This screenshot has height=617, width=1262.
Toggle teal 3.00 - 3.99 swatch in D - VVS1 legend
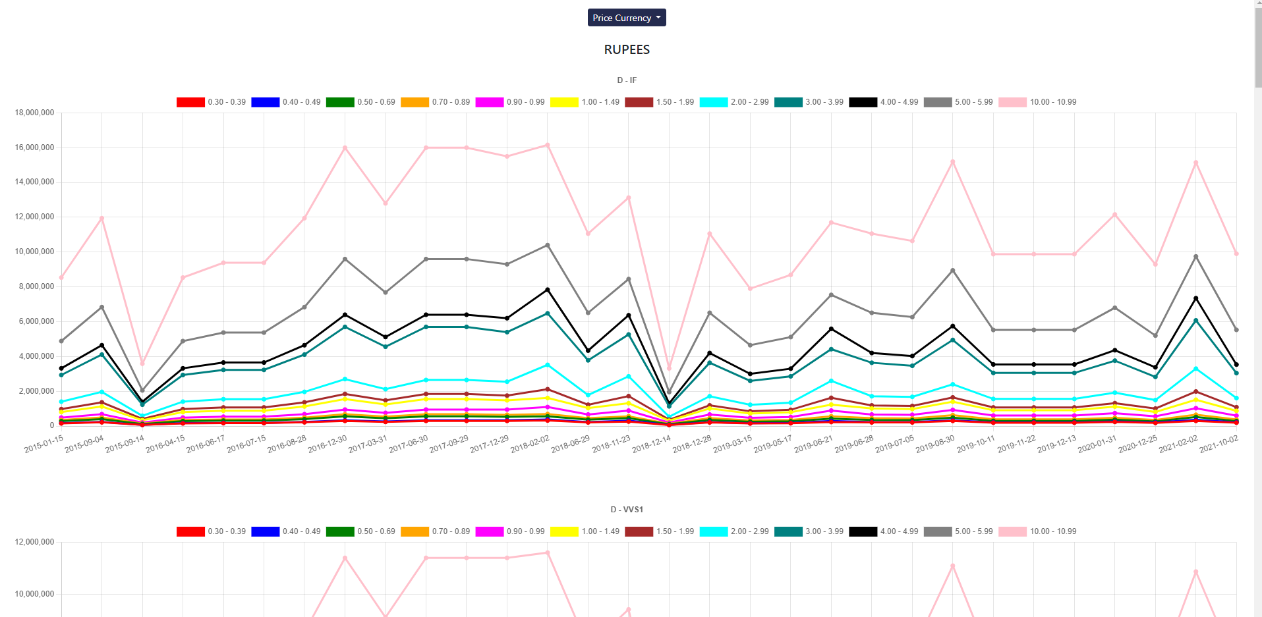tap(788, 531)
